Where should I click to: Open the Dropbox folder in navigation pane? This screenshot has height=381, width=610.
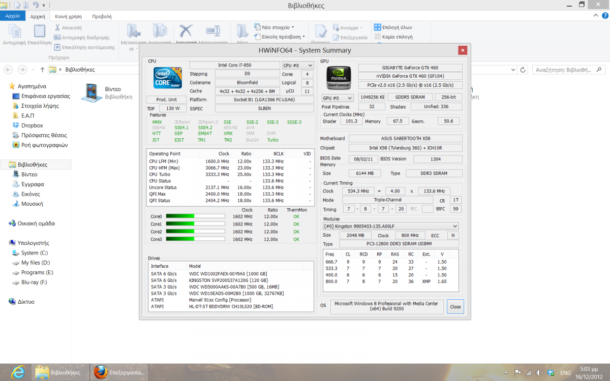(x=32, y=125)
